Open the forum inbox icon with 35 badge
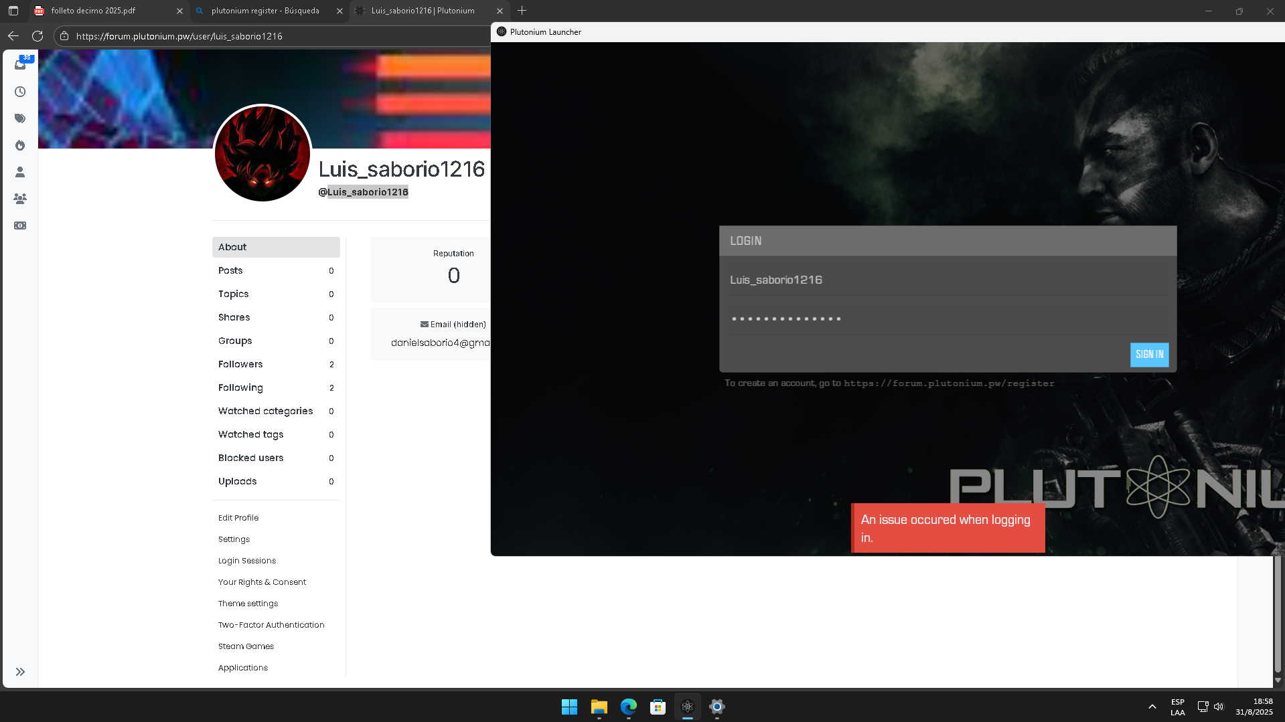 click(20, 64)
